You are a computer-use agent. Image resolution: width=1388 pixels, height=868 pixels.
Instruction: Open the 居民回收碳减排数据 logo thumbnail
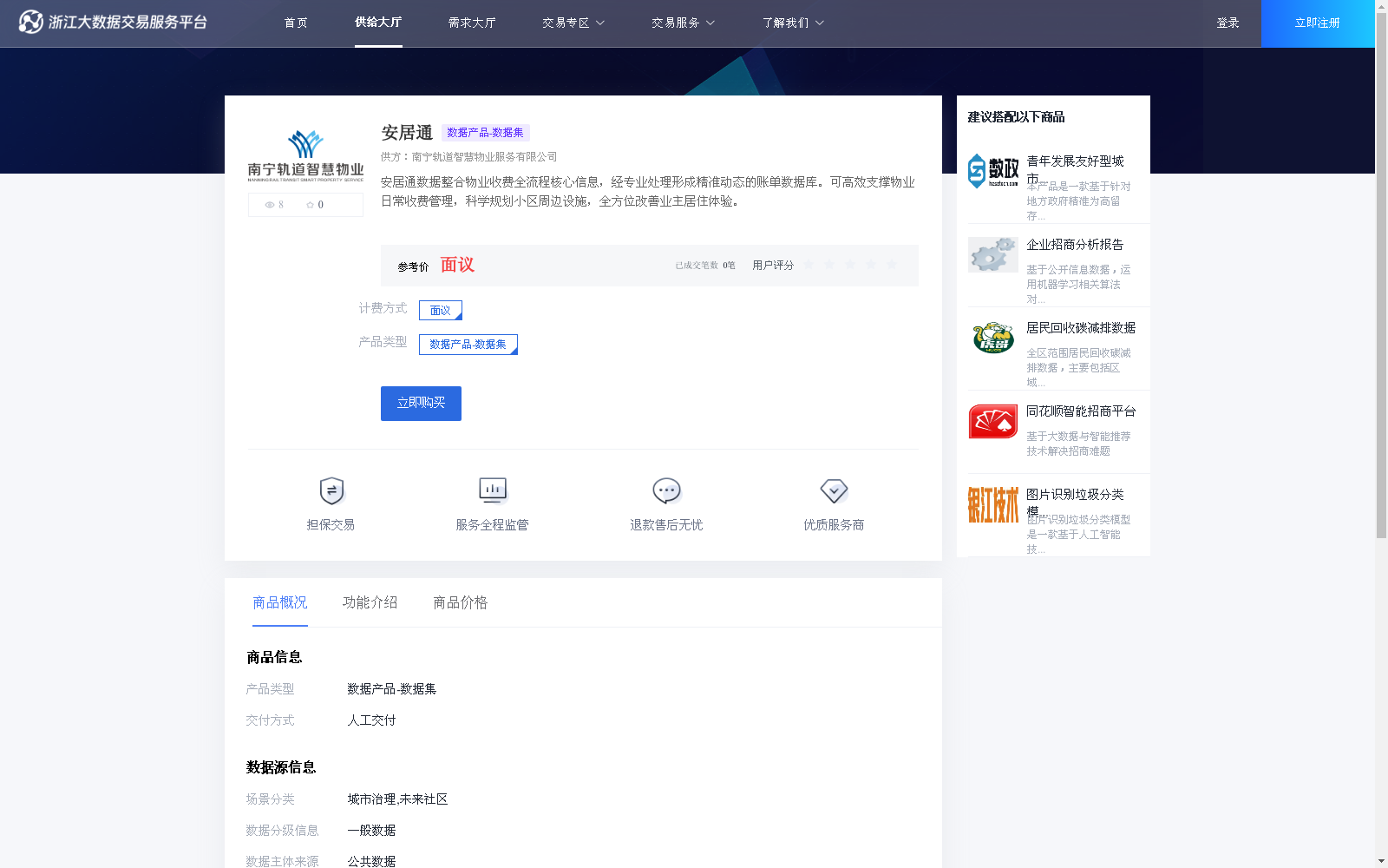(x=993, y=338)
